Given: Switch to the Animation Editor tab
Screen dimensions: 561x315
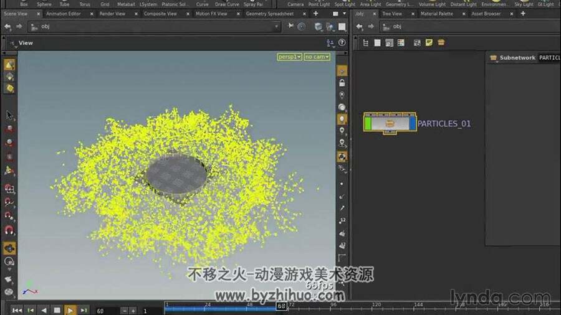Looking at the screenshot, I should [64, 14].
